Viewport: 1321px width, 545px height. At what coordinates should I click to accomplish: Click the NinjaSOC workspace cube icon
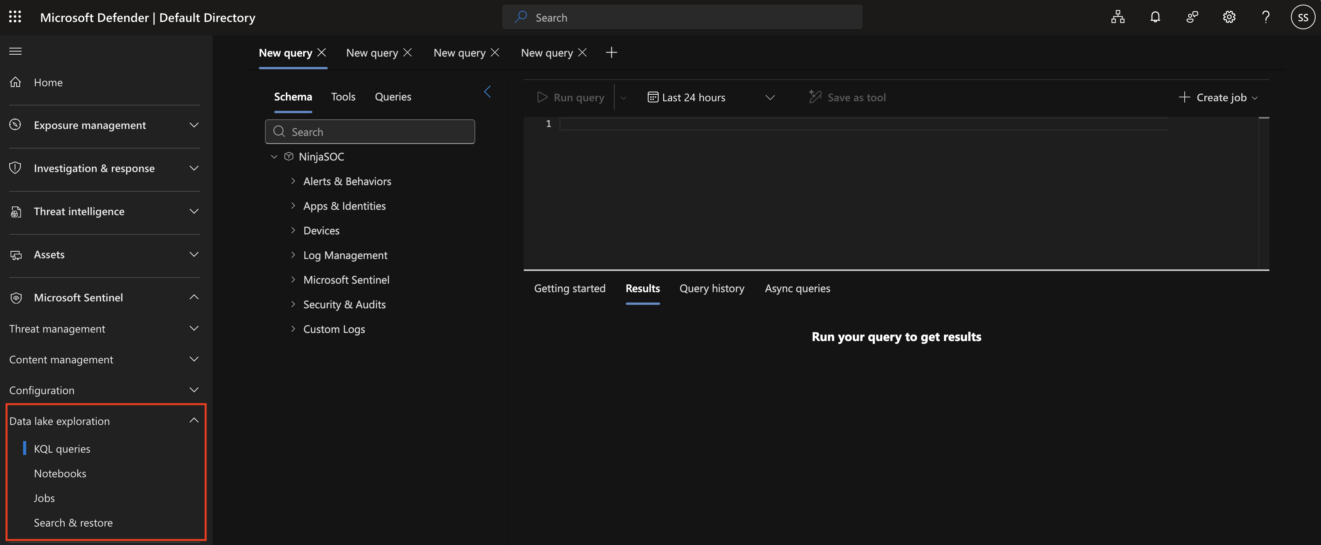289,156
